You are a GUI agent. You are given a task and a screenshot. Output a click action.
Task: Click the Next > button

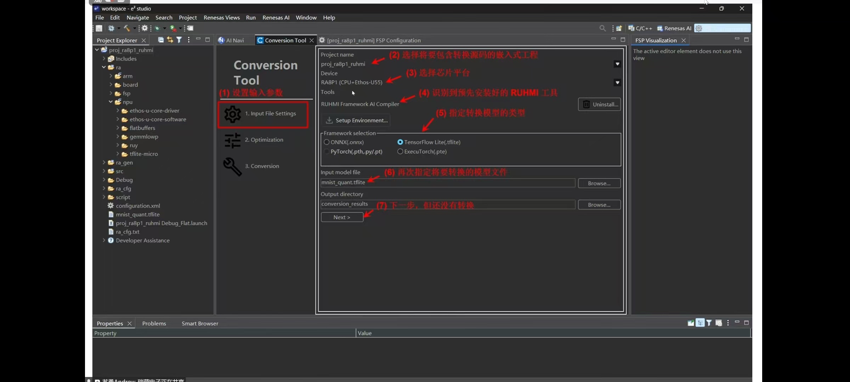coord(342,217)
